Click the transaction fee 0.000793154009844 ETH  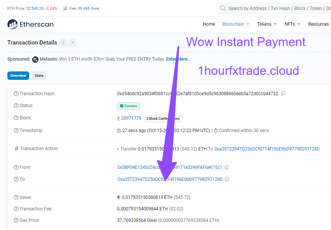coord(142,209)
